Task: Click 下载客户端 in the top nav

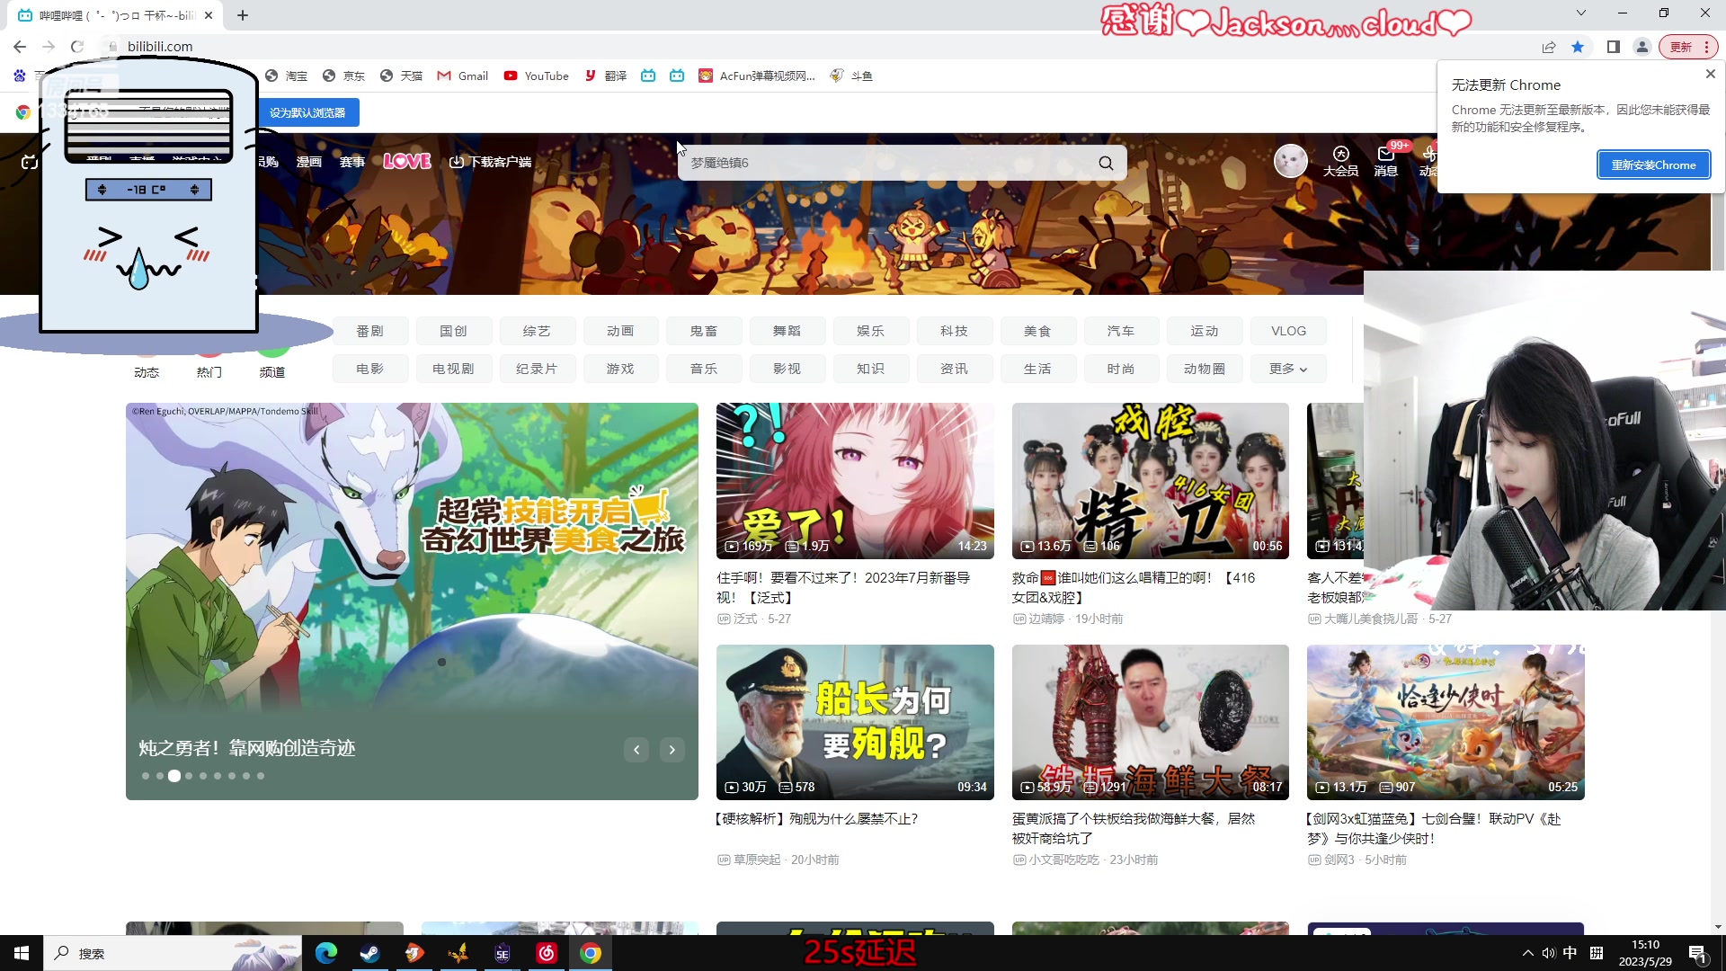Action: pos(491,162)
